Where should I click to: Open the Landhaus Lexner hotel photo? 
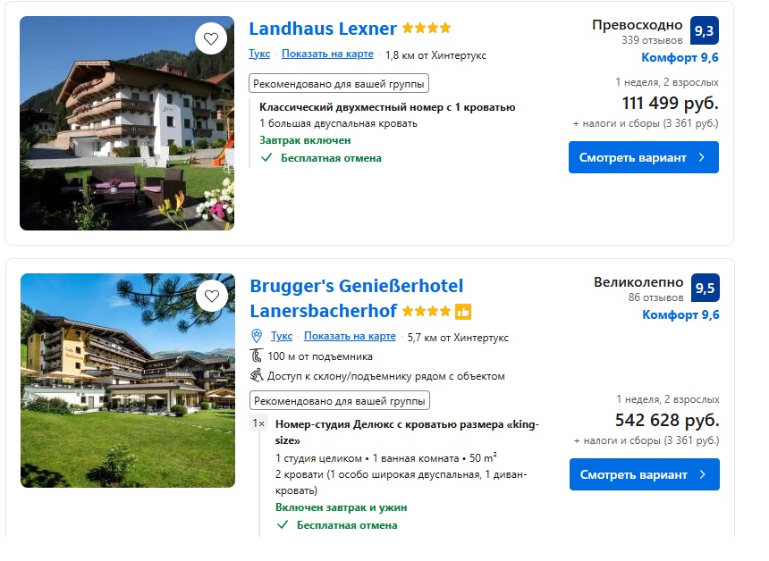127,123
